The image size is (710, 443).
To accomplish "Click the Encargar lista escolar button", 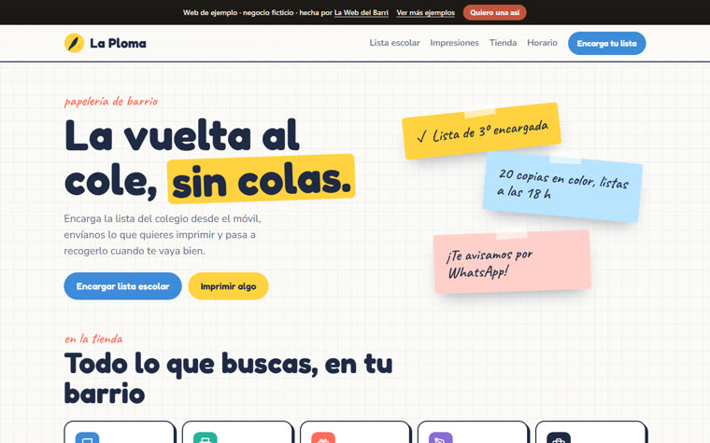I will (122, 286).
